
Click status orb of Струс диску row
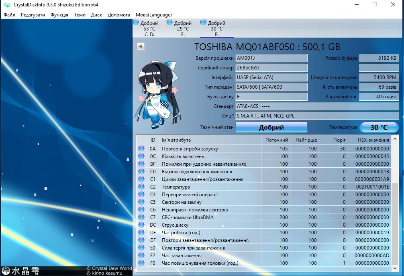tap(141, 225)
